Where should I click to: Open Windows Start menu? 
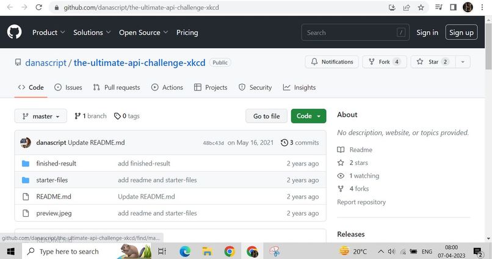click(10, 252)
